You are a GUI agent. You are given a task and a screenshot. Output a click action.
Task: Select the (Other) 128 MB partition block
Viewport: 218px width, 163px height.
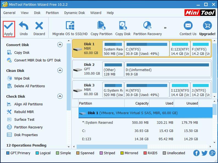click(x=113, y=69)
